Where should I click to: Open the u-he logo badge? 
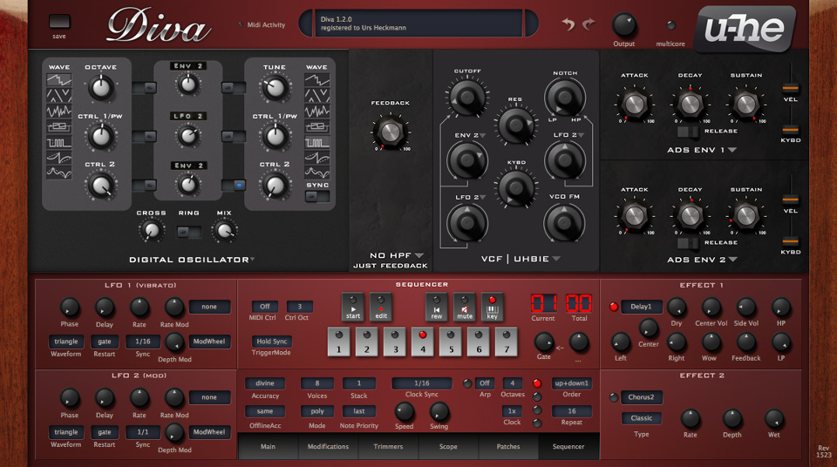point(745,28)
